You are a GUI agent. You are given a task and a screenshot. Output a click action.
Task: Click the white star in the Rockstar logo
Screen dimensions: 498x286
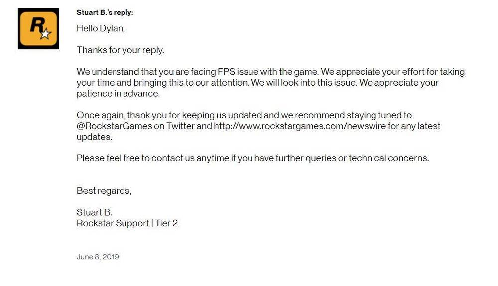point(45,34)
